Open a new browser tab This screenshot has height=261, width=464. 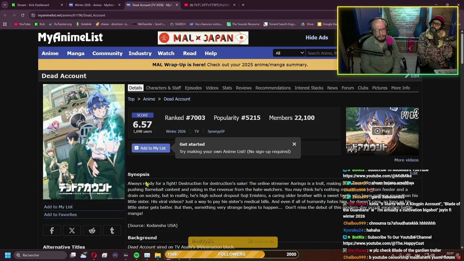(x=243, y=5)
